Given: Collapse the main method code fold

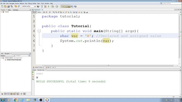Looking at the screenshot, I should [x=39, y=31].
